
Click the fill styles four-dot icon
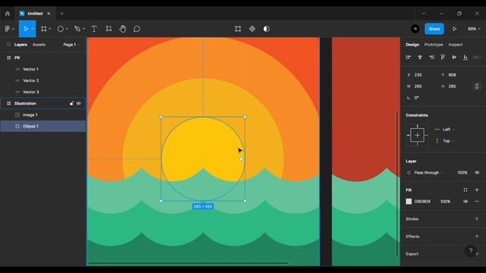click(x=465, y=190)
